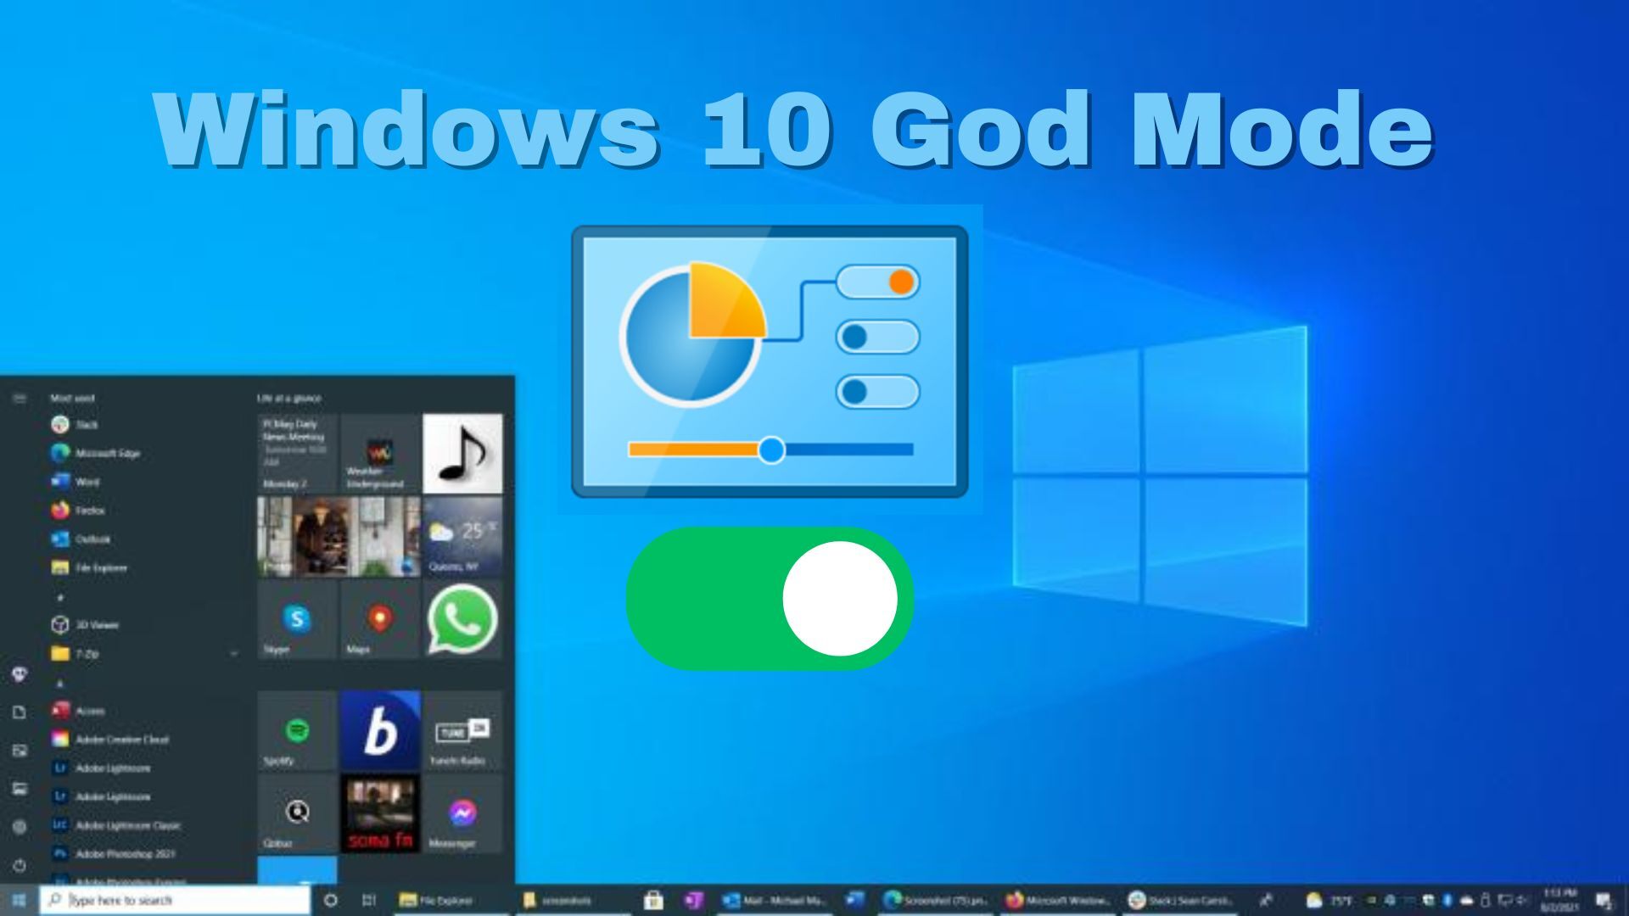Launch the Messenger tile
The image size is (1629, 916).
tap(462, 813)
